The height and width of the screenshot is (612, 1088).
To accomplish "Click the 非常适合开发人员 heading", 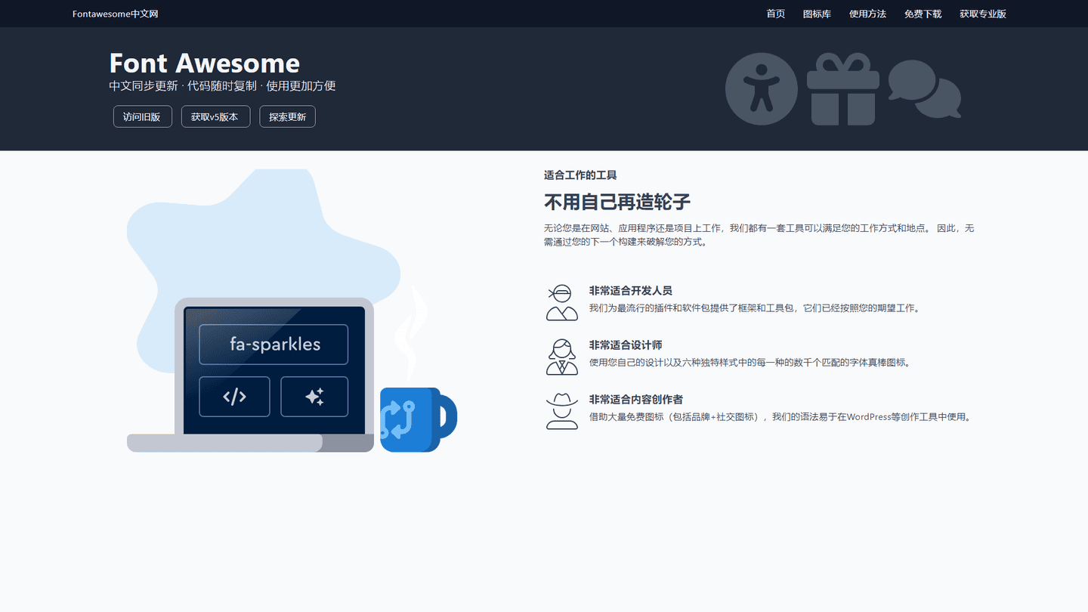I will (x=631, y=290).
